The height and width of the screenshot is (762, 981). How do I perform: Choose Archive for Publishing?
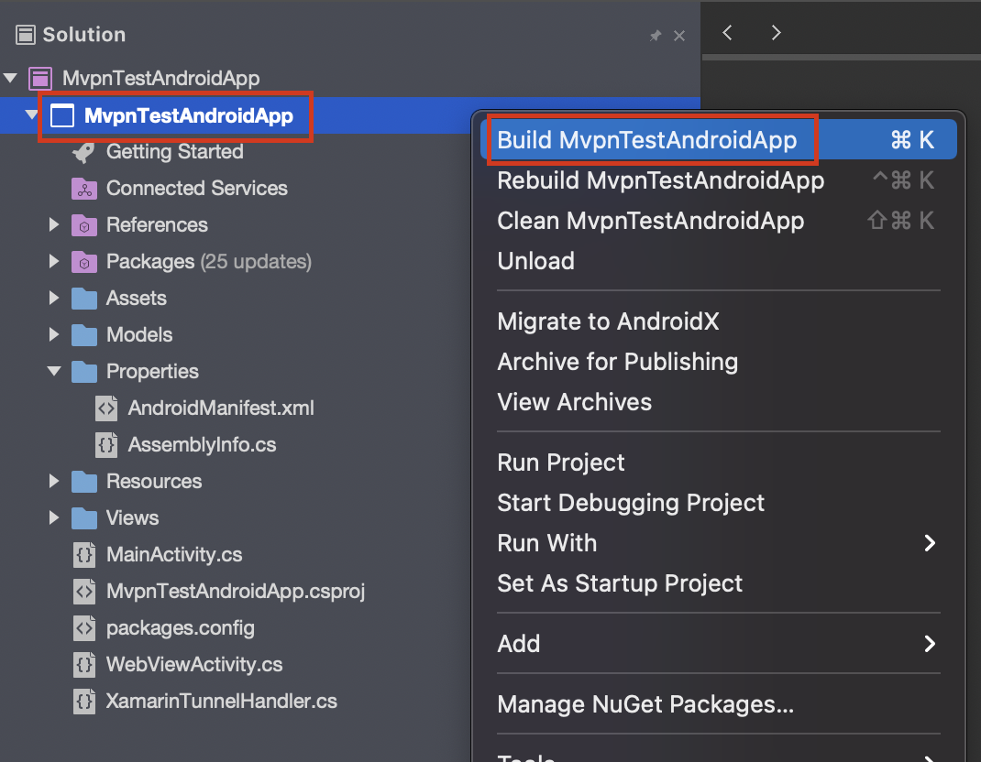pyautogui.click(x=718, y=362)
